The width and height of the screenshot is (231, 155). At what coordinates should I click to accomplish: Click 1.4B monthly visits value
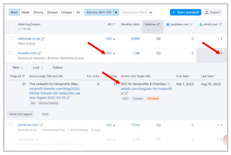pyautogui.click(x=136, y=53)
